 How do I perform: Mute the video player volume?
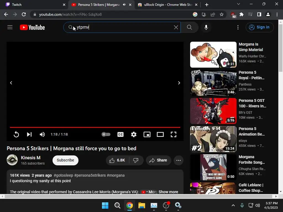(42, 134)
